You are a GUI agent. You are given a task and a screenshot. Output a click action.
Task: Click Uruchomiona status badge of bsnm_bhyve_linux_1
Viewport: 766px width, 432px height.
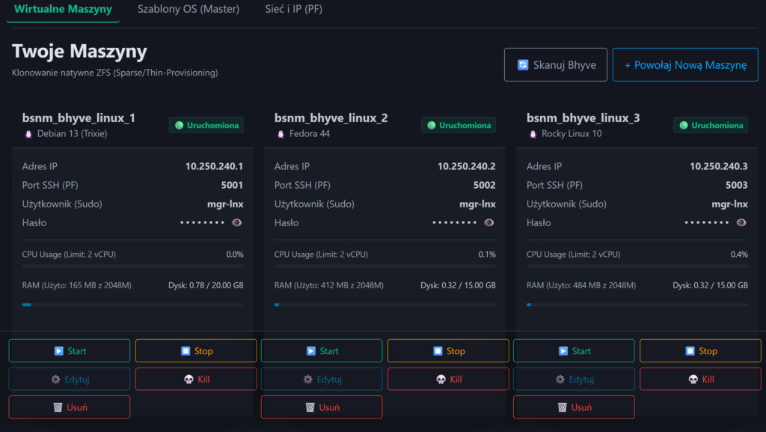pyautogui.click(x=206, y=125)
